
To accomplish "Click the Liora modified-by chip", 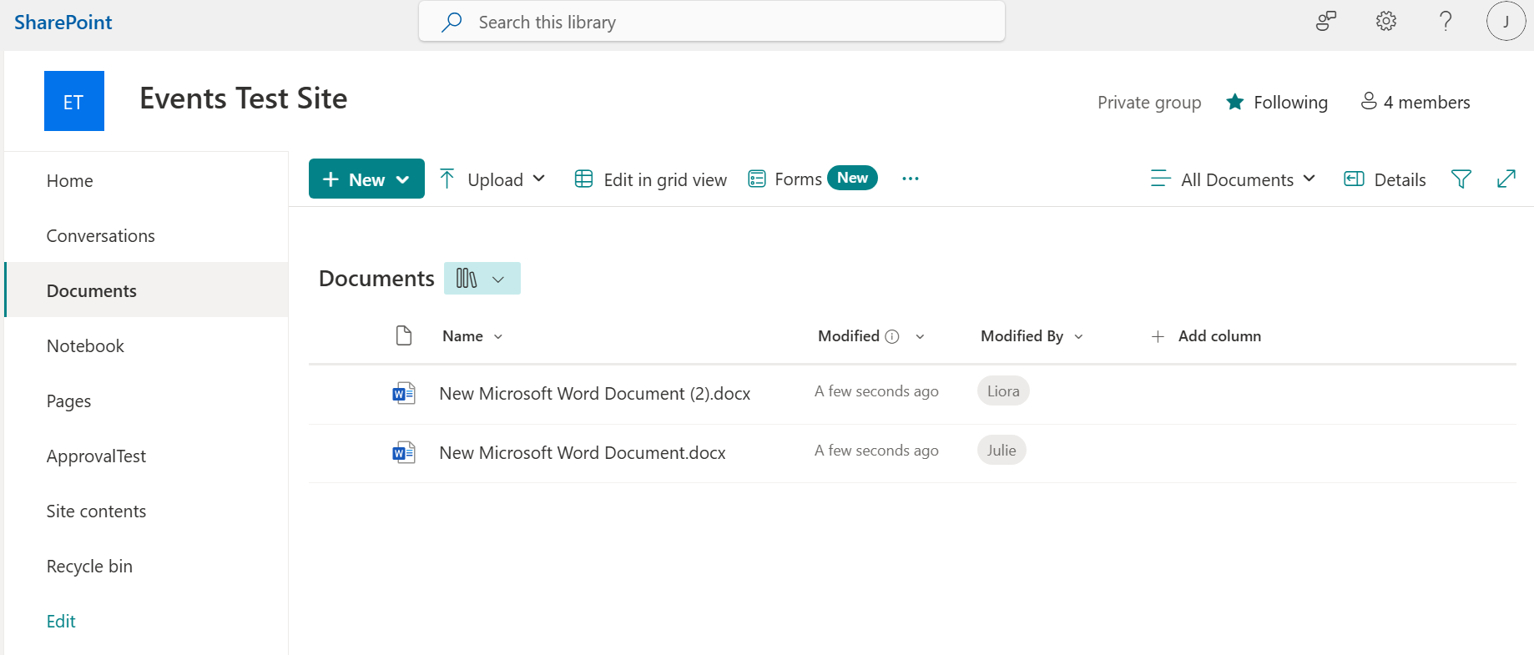I will 1003,390.
